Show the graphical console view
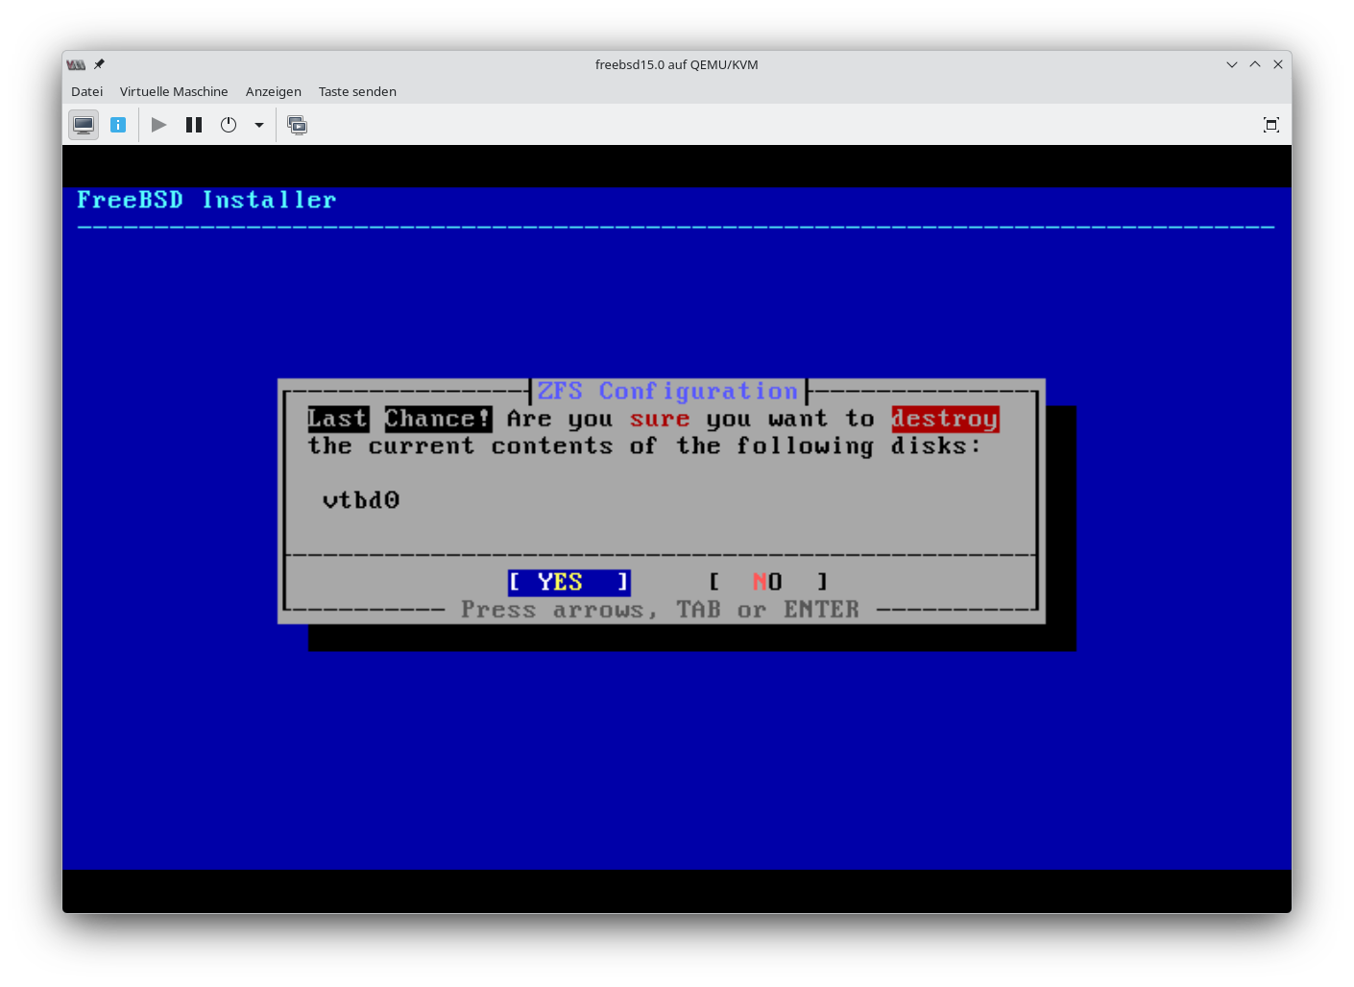Image resolution: width=1354 pixels, height=987 pixels. pyautogui.click(x=84, y=125)
